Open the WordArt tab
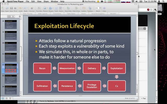The width and height of the screenshot is (167, 104). pos(113,14)
